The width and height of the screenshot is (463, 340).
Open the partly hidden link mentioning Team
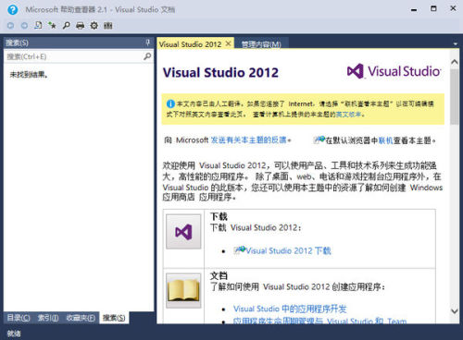coord(319,321)
